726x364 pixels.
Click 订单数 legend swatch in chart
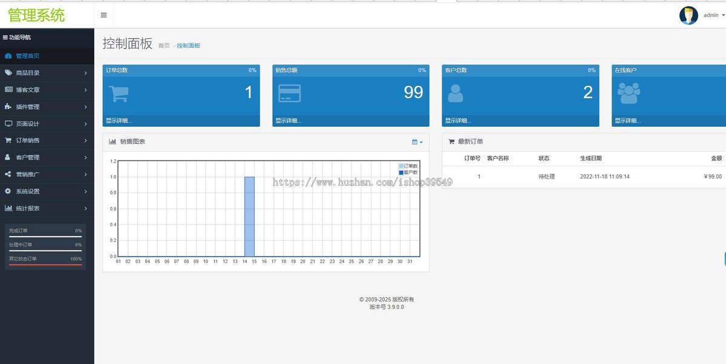(401, 166)
